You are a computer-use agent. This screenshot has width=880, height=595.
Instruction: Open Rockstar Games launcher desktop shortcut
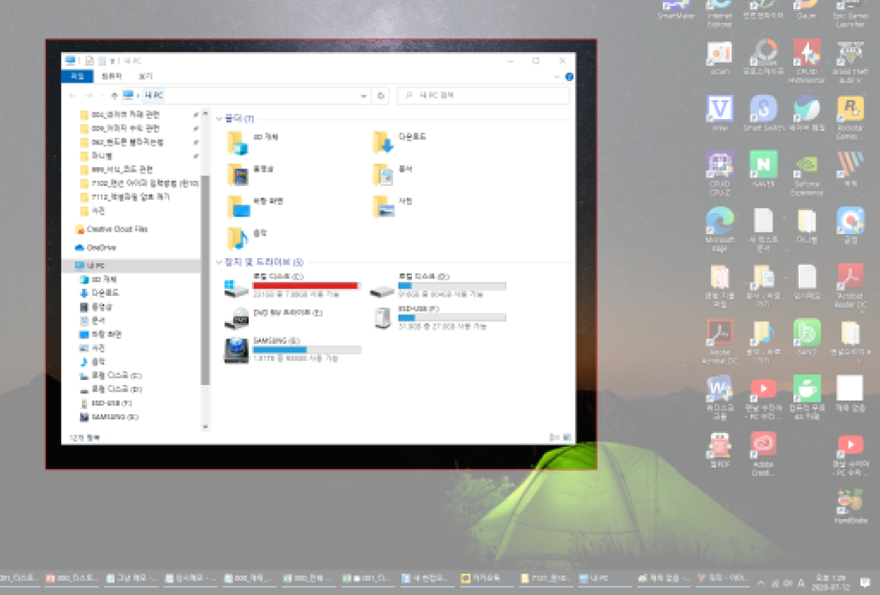(849, 117)
